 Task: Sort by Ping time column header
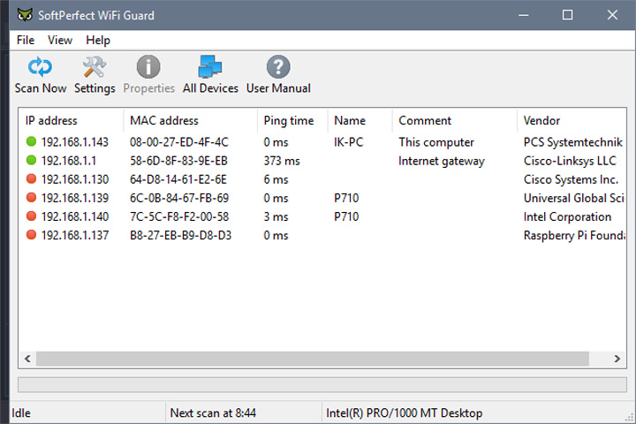pyautogui.click(x=292, y=120)
